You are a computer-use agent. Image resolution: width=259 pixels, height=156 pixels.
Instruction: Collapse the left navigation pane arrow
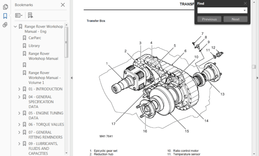click(x=72, y=78)
